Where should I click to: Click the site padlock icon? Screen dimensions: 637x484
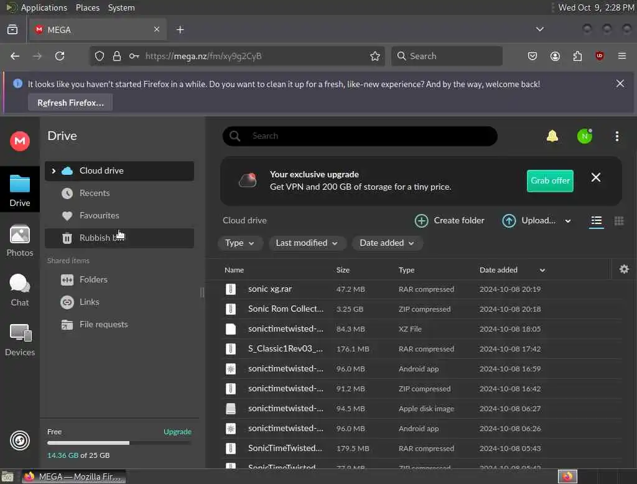pos(117,56)
